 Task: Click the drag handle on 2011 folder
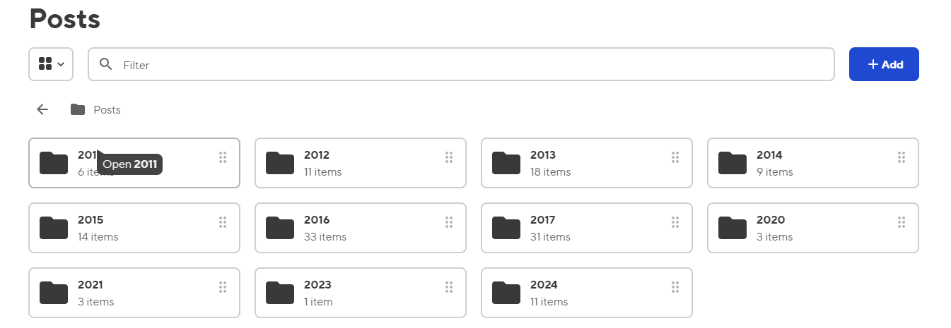click(223, 157)
